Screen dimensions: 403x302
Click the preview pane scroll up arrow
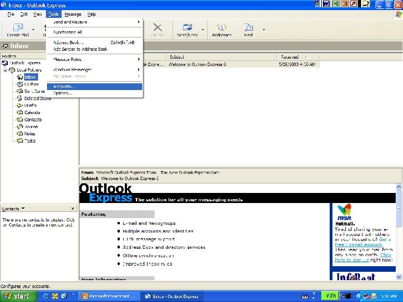tap(399, 187)
